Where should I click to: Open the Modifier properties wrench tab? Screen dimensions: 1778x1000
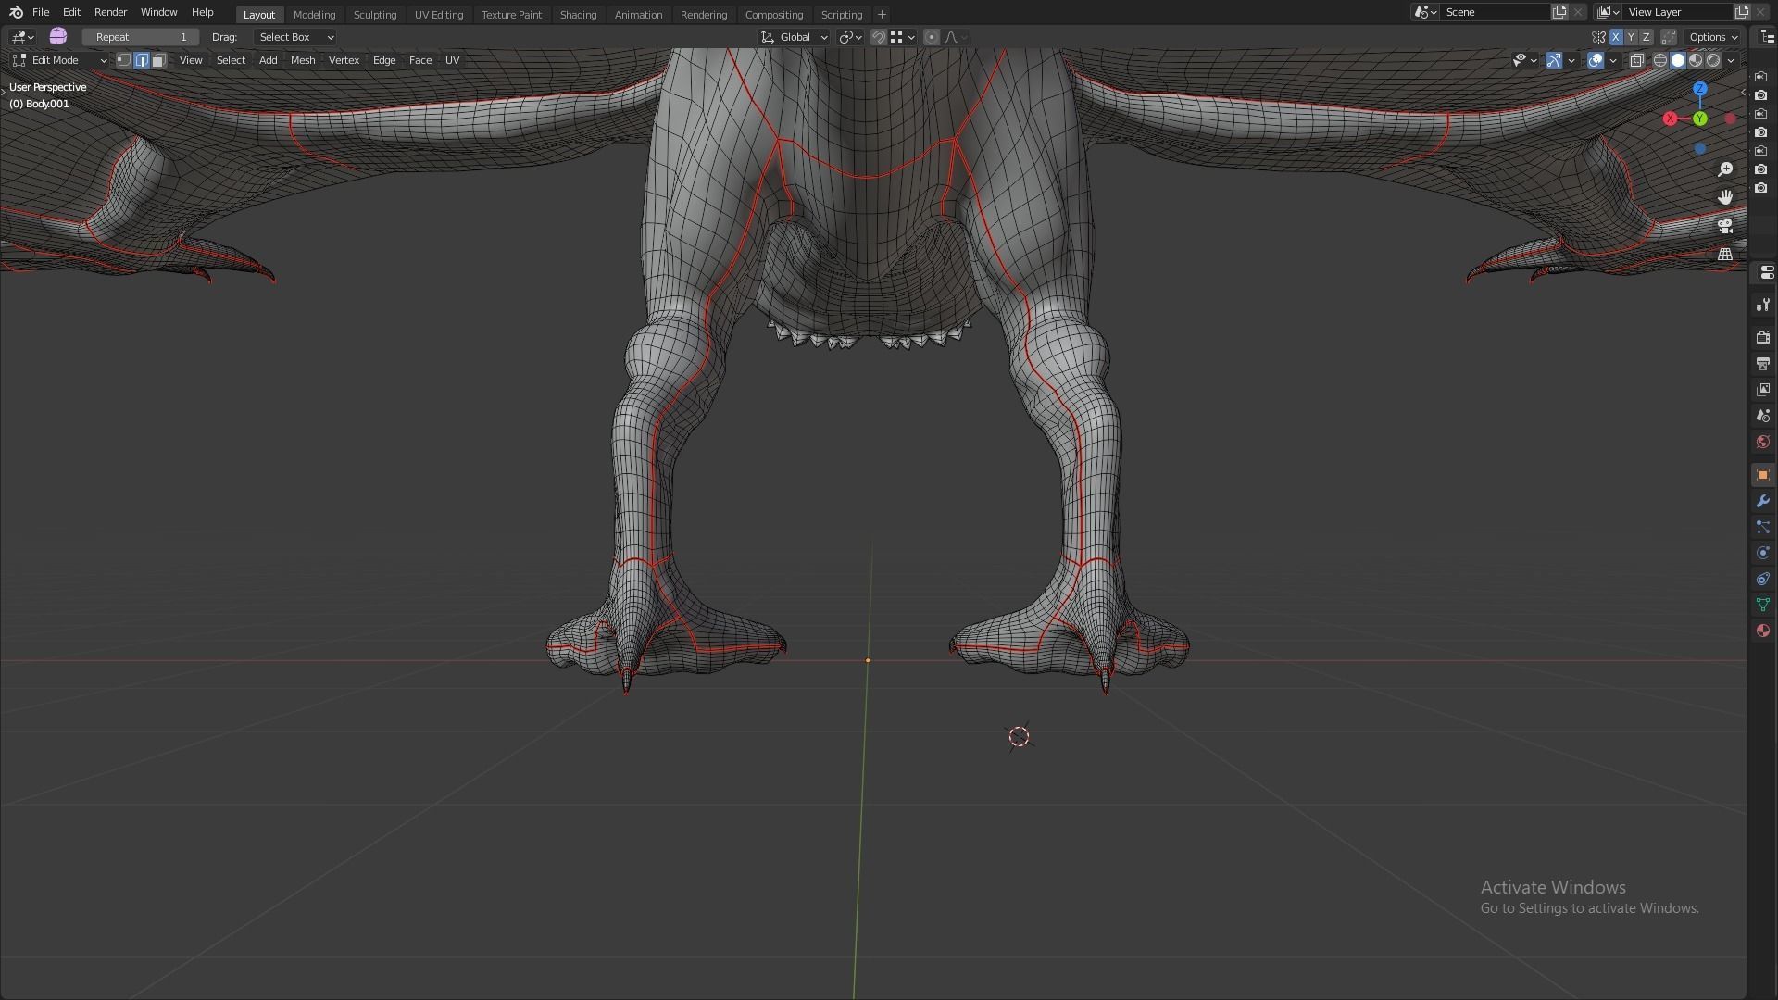pyautogui.click(x=1763, y=501)
